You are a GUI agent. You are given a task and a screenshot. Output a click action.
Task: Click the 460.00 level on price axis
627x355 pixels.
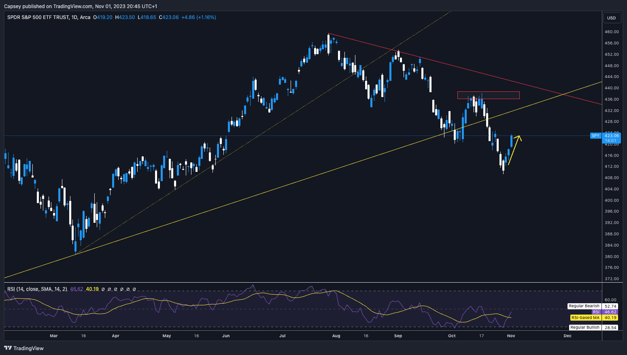click(x=611, y=32)
